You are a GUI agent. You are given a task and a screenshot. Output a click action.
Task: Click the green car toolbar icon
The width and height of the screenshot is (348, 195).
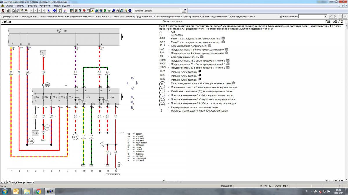pos(109,11)
